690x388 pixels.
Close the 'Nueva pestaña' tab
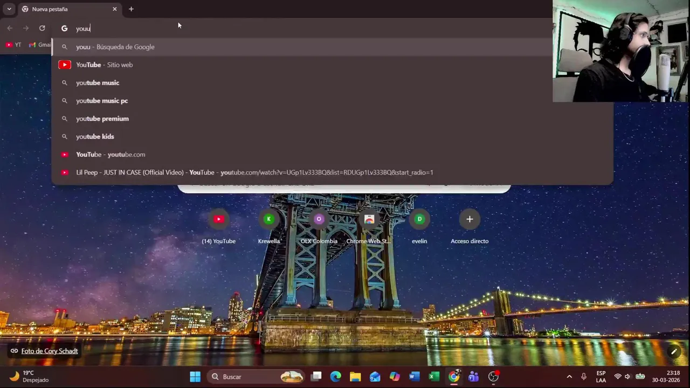[x=114, y=9]
